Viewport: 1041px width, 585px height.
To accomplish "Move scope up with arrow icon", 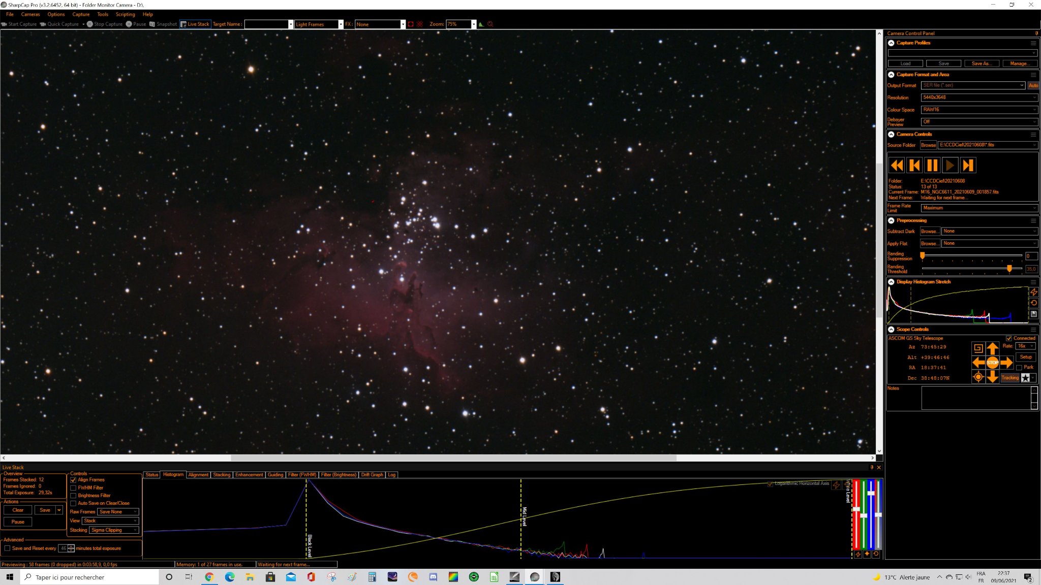I will pyautogui.click(x=992, y=348).
